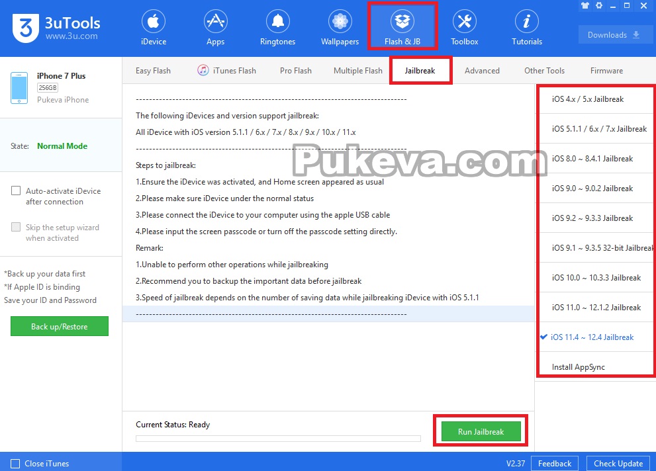The image size is (656, 471).
Task: Open the skin shirt icon in title bar
Action: (x=585, y=5)
